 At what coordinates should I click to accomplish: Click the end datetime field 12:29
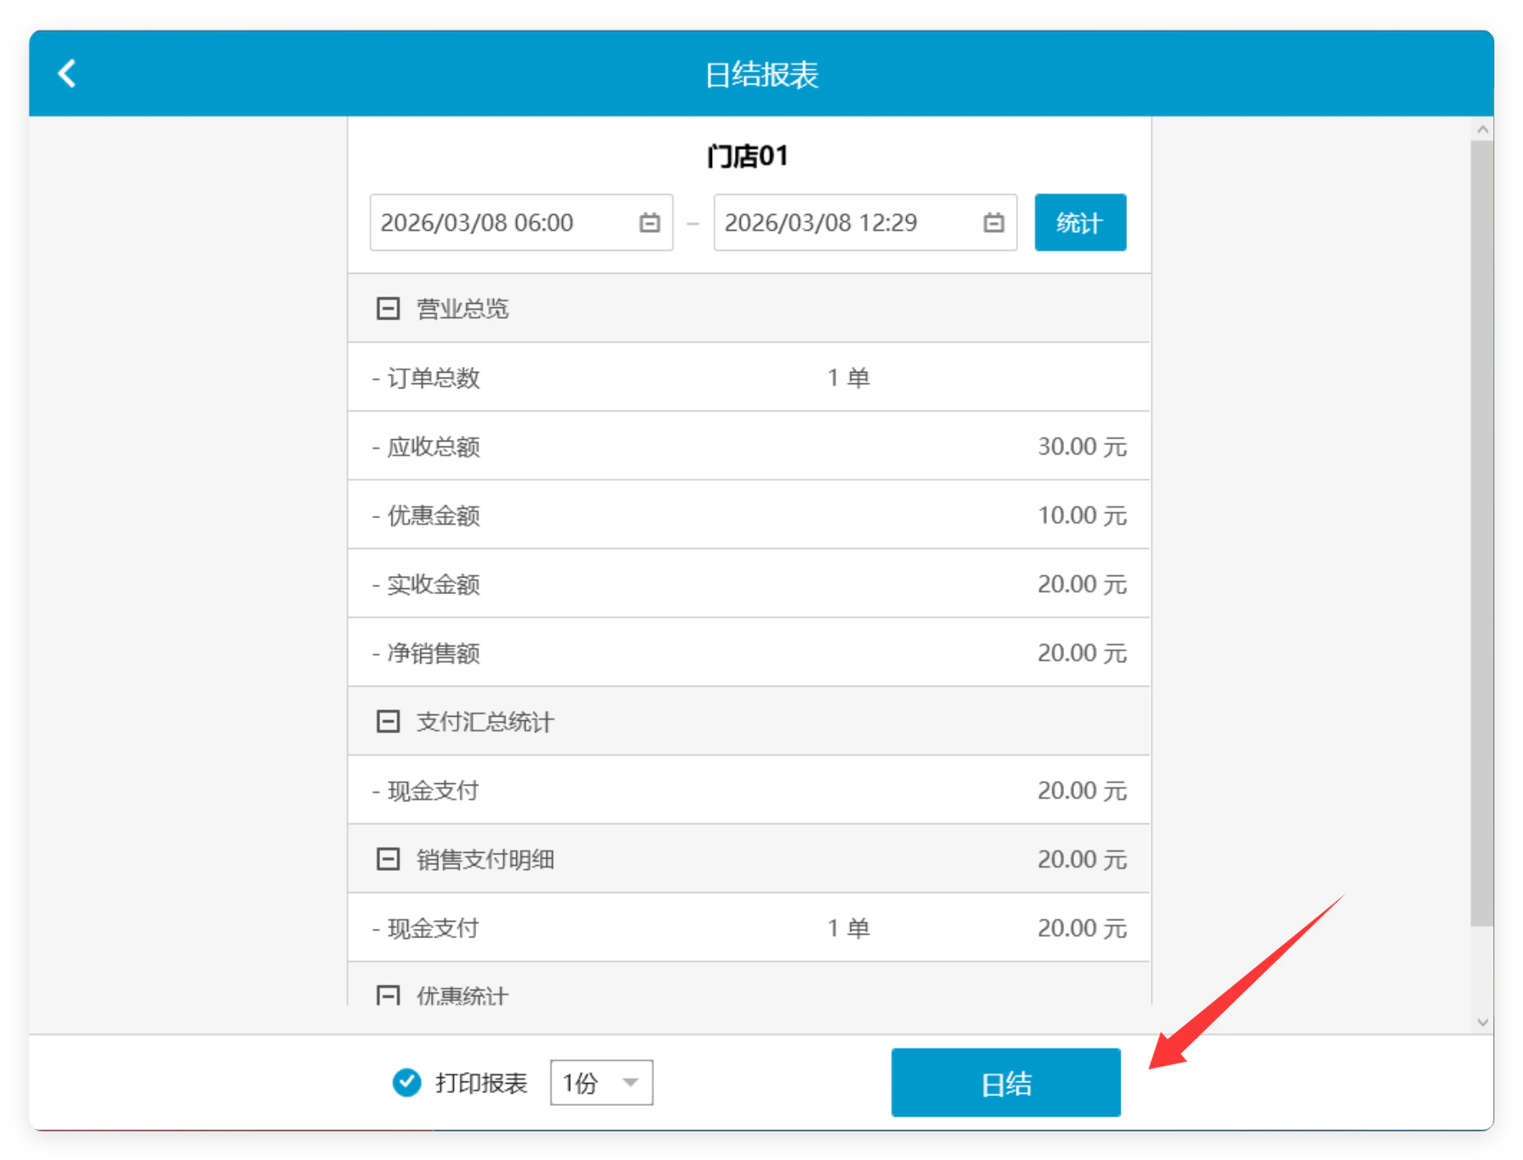coord(865,223)
